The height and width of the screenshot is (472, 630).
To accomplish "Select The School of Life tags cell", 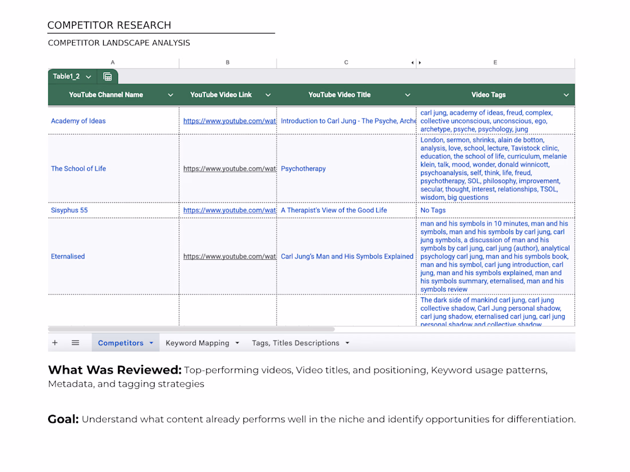I will (495, 169).
